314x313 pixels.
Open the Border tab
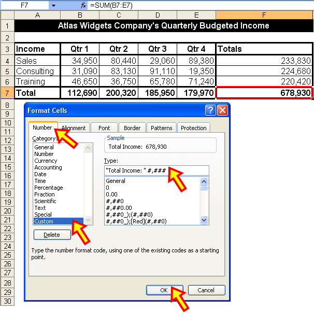coord(132,128)
